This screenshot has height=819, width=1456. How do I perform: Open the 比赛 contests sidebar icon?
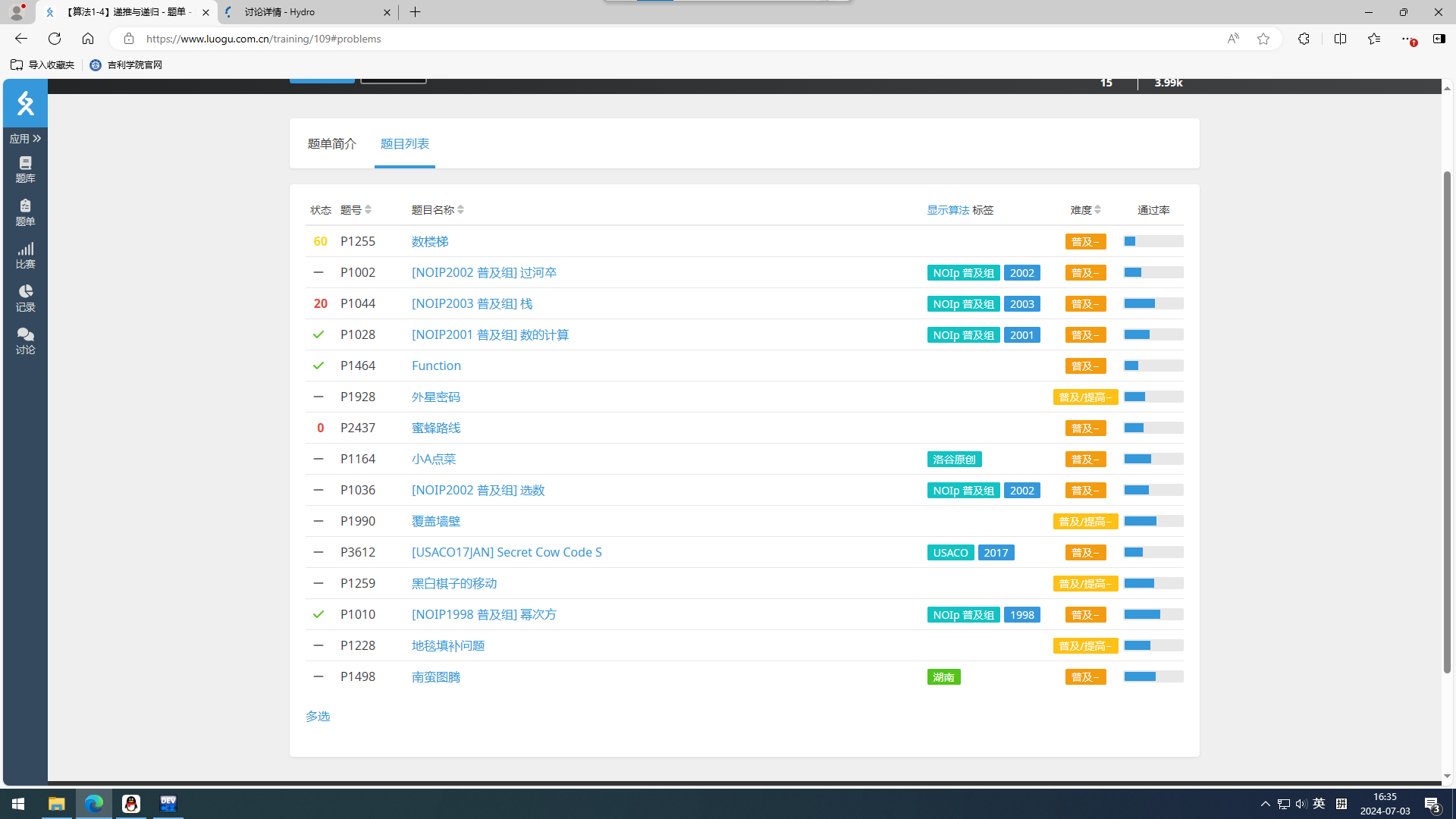(x=25, y=255)
